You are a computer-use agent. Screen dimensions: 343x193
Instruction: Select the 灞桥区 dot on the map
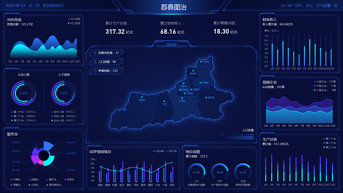[191, 90]
